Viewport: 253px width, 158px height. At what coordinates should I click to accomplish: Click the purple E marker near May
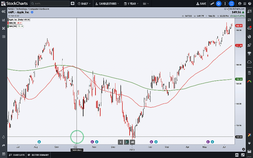208,142
